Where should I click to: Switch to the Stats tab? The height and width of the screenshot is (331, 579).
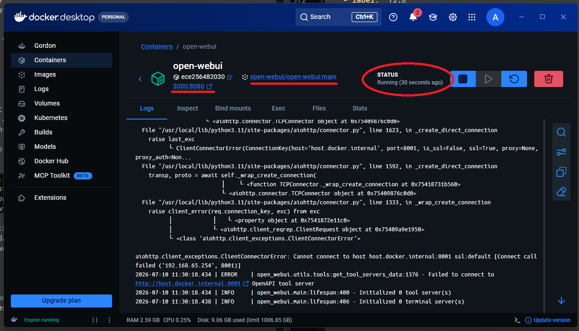point(360,108)
